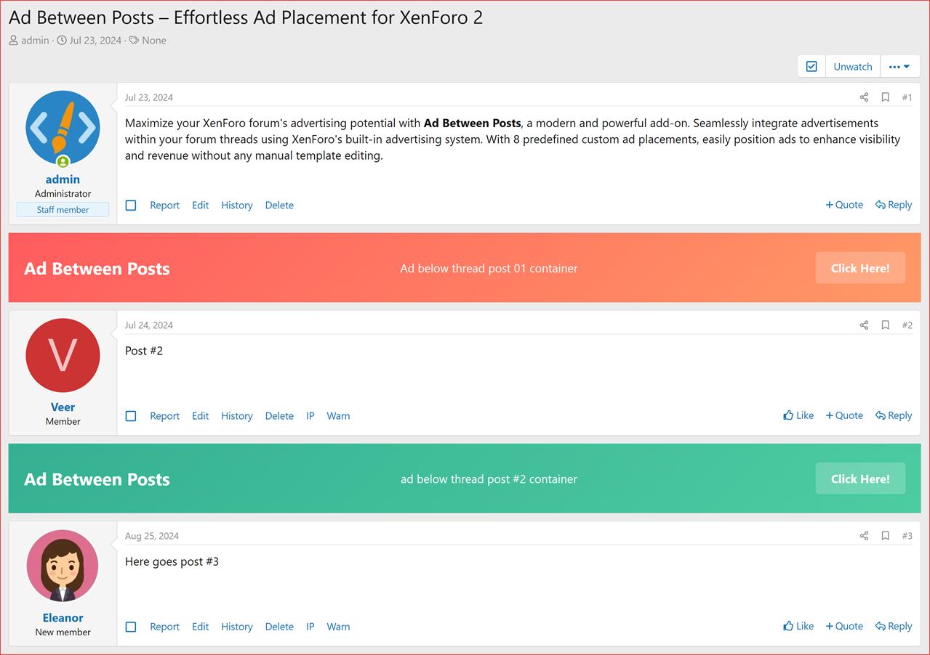930x655 pixels.
Task: Tick the multi-select checkbox on post #1
Action: [131, 205]
